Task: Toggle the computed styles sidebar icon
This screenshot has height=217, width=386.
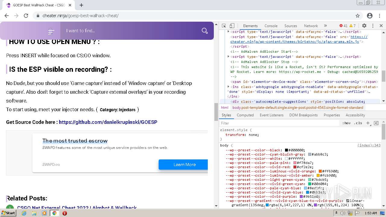Action: tap(376, 123)
